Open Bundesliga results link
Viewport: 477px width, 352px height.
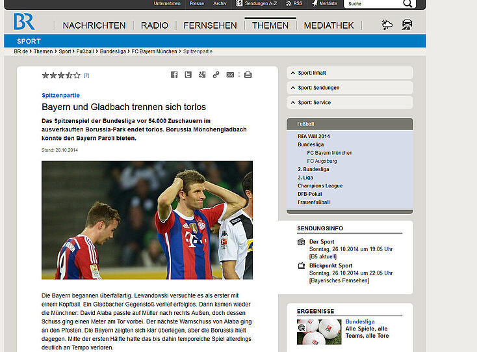point(360,321)
